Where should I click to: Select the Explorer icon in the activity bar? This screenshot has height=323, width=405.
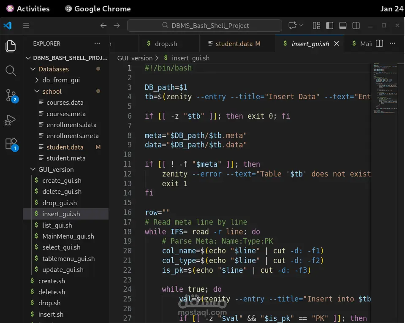coord(11,46)
